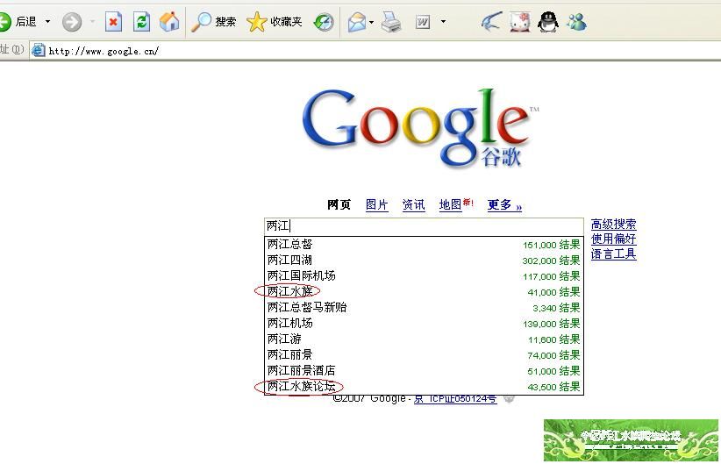The image size is (721, 464).
Task: Select suggestion 两江丽景酒店
Action: pyautogui.click(x=424, y=371)
